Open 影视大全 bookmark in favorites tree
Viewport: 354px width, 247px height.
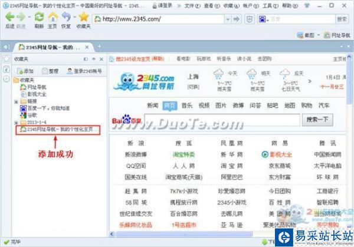click(34, 94)
